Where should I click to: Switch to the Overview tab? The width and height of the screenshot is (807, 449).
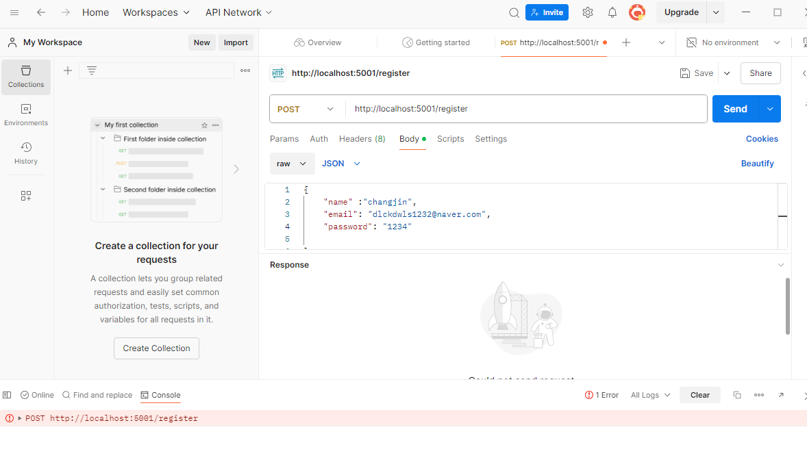(318, 42)
